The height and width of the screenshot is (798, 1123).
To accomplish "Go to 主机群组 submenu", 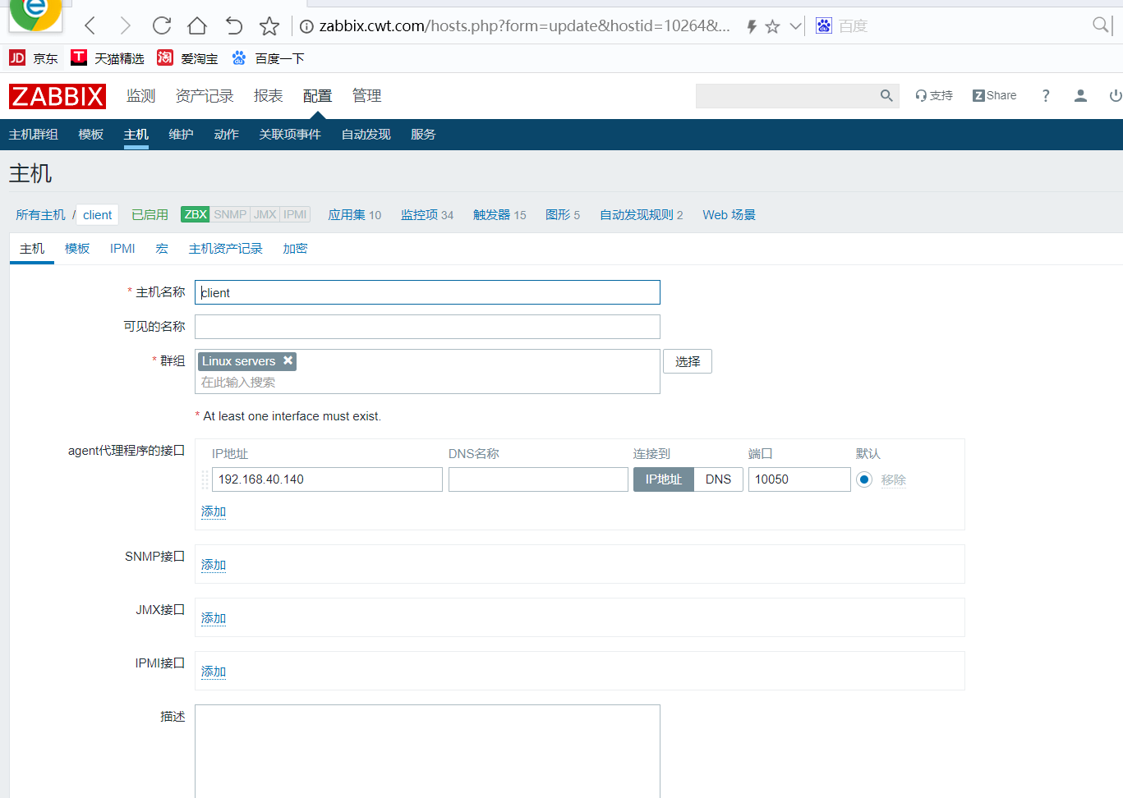I will 34,135.
